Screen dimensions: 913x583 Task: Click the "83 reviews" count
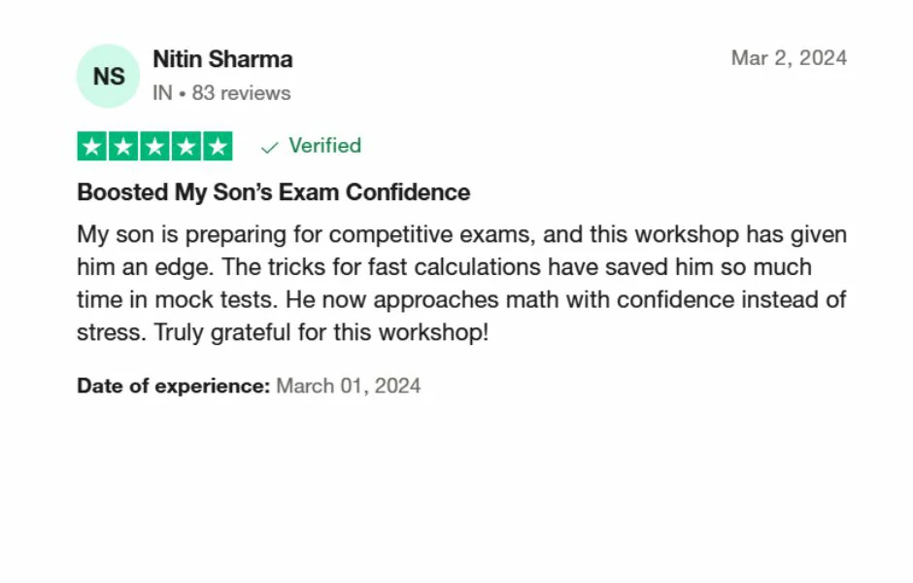(241, 93)
